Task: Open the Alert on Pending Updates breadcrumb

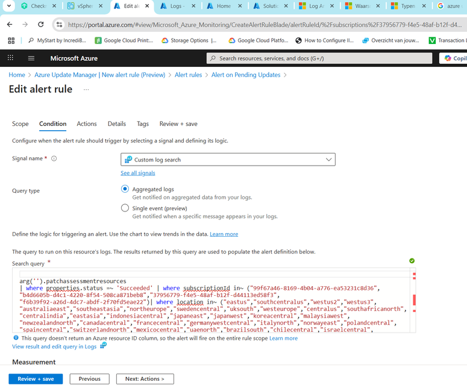Action: pyautogui.click(x=246, y=75)
